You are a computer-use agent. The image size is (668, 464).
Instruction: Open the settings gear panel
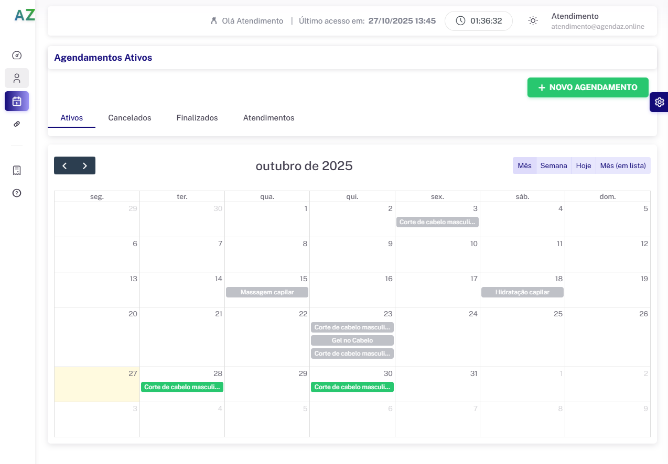coord(659,102)
